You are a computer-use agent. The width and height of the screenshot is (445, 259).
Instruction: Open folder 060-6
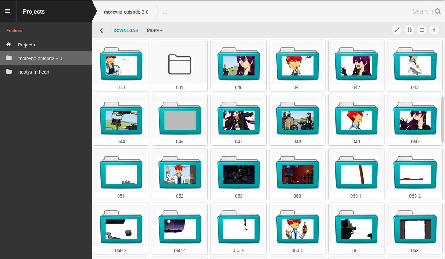click(x=297, y=229)
